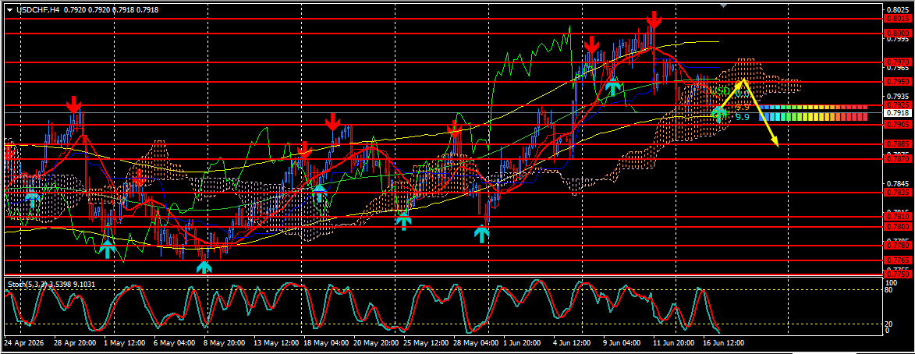
Task: Click the gray chart shift triangle marker
Action: tap(724, 5)
